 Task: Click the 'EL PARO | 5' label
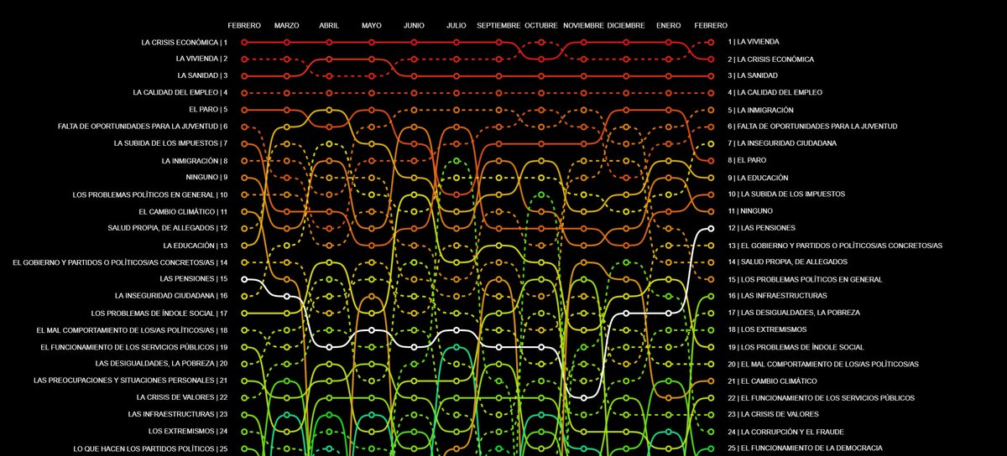coord(208,110)
